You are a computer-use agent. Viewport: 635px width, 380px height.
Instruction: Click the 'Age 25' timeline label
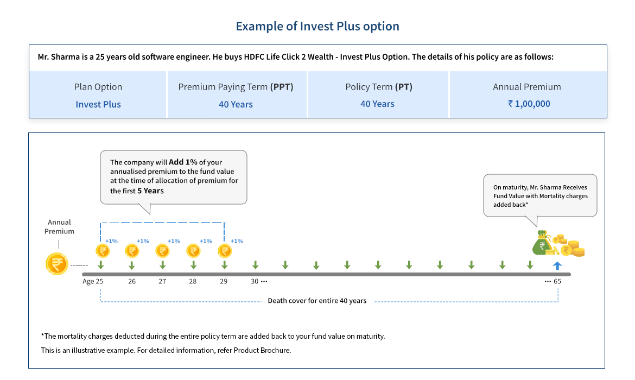[93, 282]
